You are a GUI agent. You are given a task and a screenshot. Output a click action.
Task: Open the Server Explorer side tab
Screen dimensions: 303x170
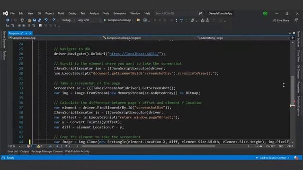coord(4,39)
